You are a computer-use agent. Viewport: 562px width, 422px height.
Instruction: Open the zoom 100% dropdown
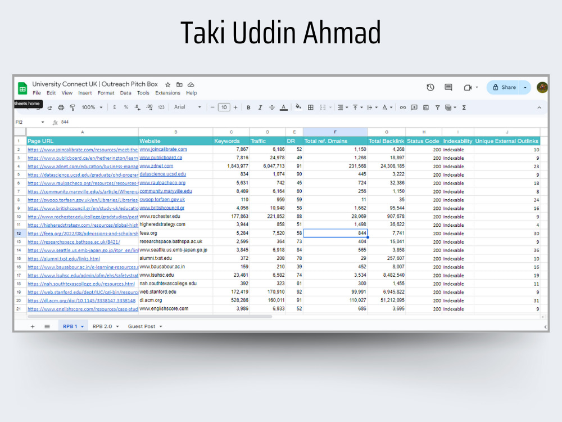pyautogui.click(x=92, y=107)
